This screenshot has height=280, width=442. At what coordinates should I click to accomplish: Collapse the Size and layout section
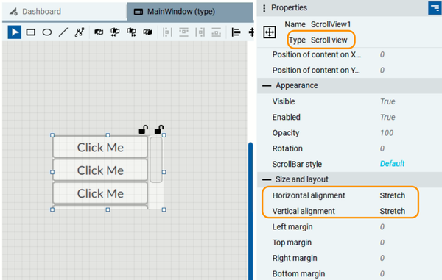[x=267, y=179]
